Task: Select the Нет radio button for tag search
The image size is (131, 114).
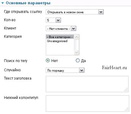Action: [48, 61]
